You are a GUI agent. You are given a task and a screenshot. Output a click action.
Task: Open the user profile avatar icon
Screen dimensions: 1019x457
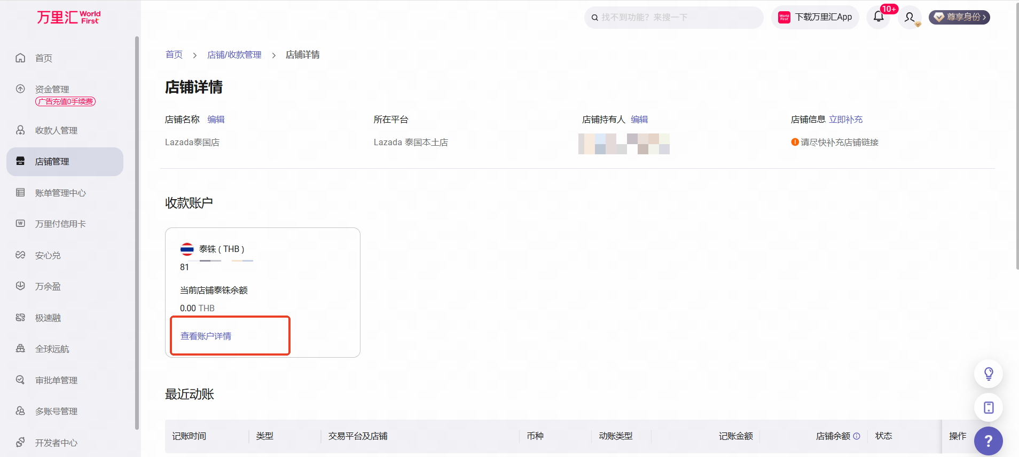(x=910, y=18)
